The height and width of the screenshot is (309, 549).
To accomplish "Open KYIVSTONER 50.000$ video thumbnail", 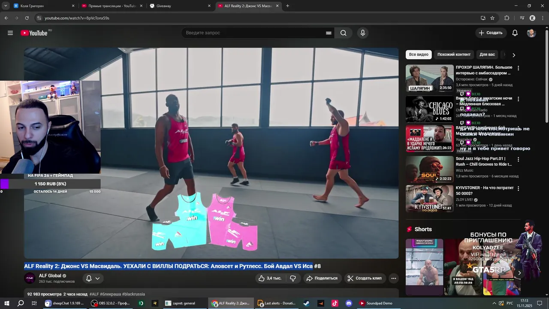I will pos(429,198).
